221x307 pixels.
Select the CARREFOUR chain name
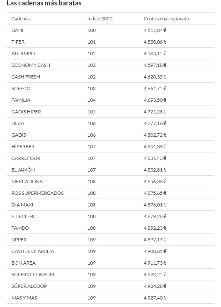point(26,158)
